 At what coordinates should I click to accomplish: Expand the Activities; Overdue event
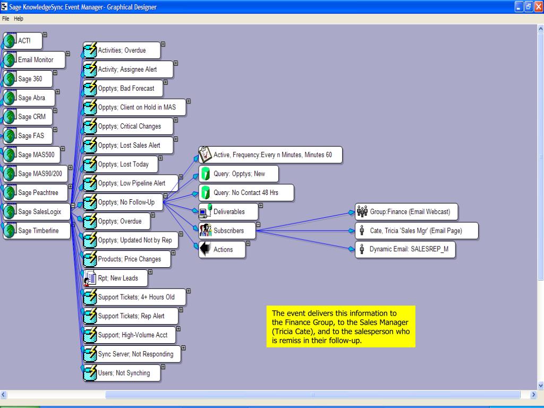click(x=163, y=45)
